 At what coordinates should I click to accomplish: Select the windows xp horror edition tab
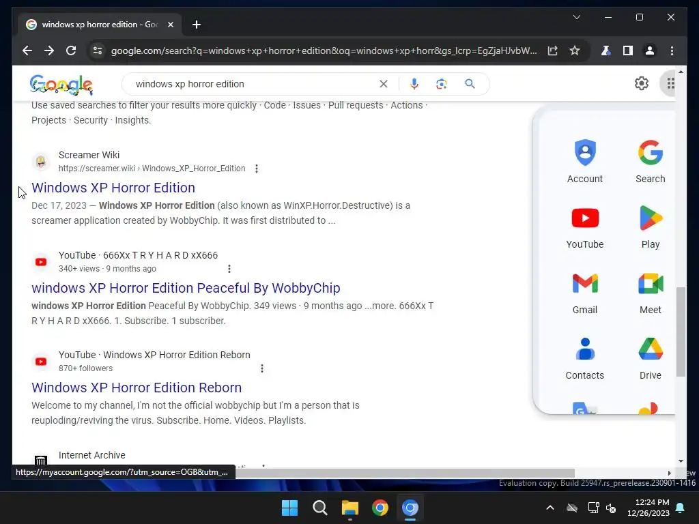coord(100,25)
